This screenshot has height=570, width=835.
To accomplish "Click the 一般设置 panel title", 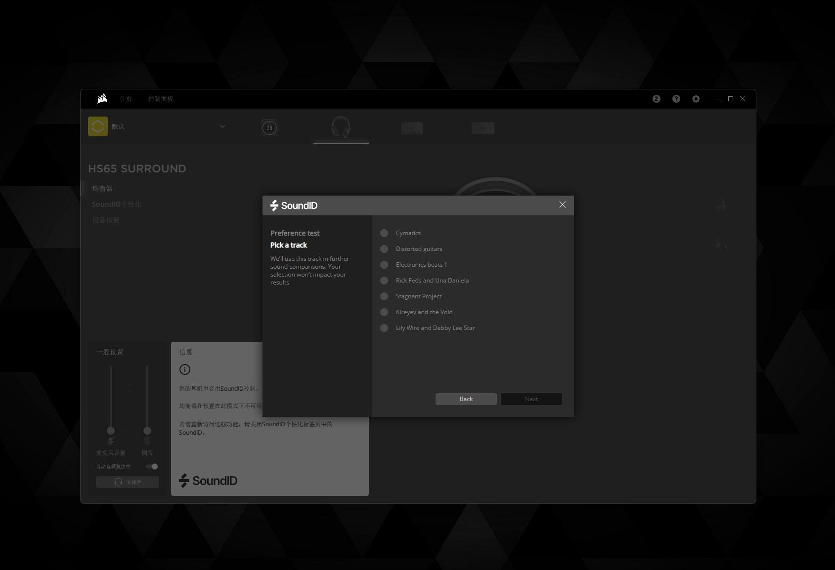I will pos(110,352).
